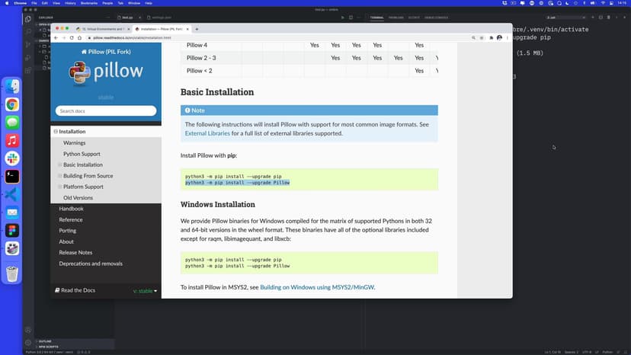Open the Terminal app from Dock
Image resolution: width=631 pixels, height=355 pixels.
pos(12,176)
